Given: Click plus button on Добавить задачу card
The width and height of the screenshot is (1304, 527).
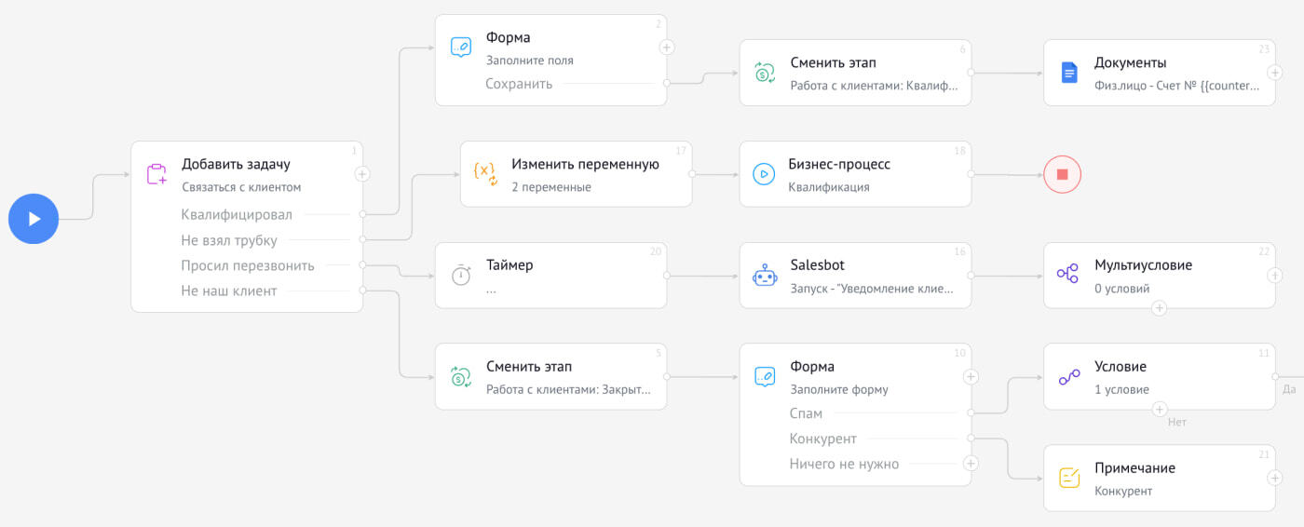Looking at the screenshot, I should [362, 173].
